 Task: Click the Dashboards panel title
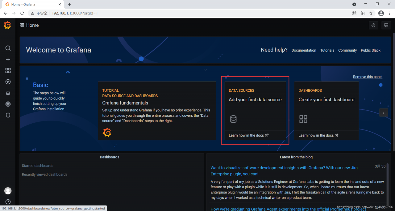pos(110,157)
